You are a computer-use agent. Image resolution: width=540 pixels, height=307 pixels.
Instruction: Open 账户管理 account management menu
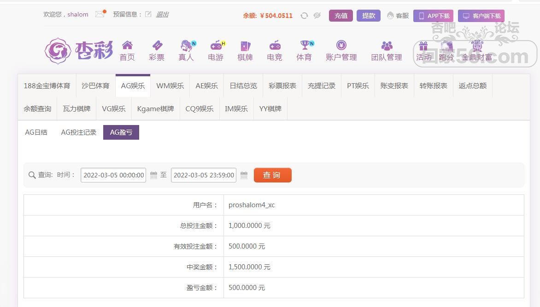341,51
